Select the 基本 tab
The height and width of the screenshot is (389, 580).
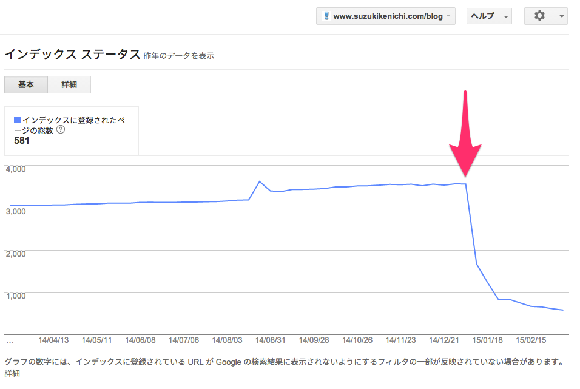click(26, 85)
